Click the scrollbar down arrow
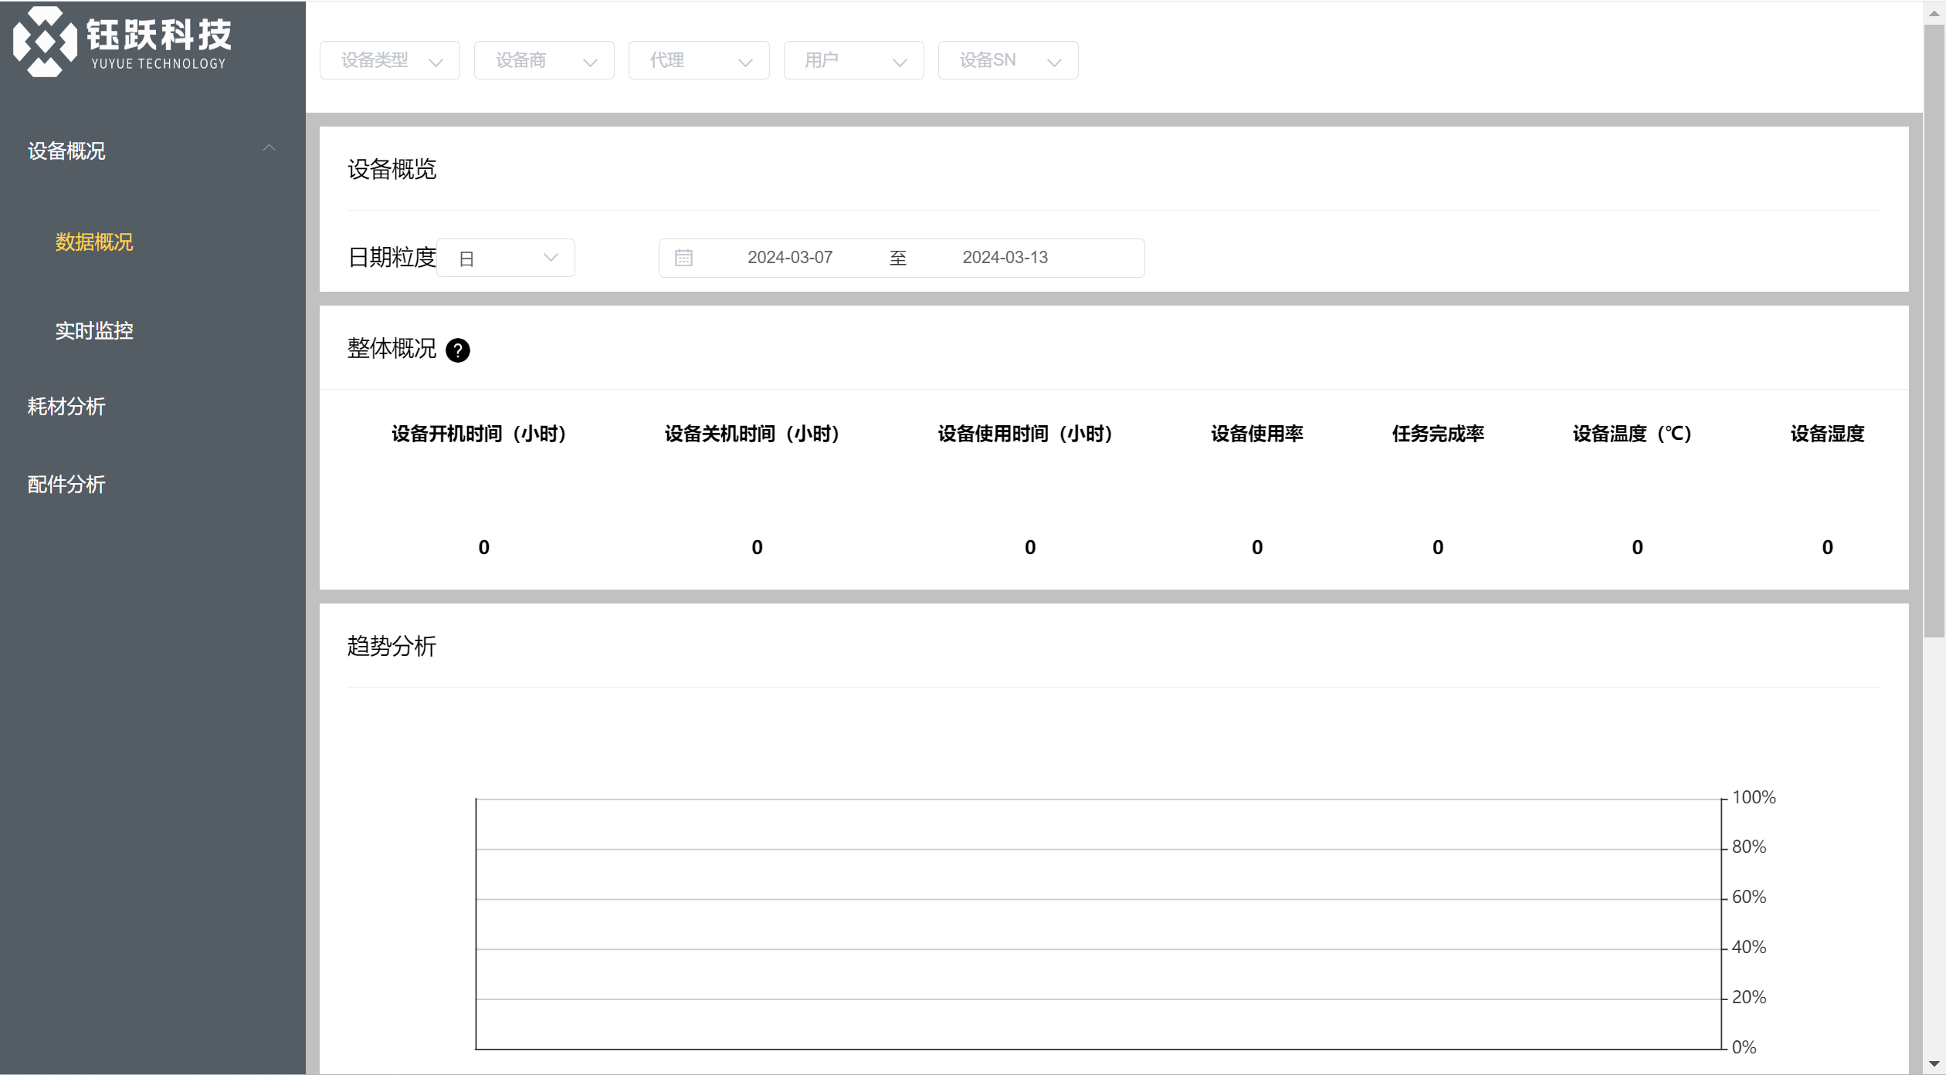 point(1934,1064)
